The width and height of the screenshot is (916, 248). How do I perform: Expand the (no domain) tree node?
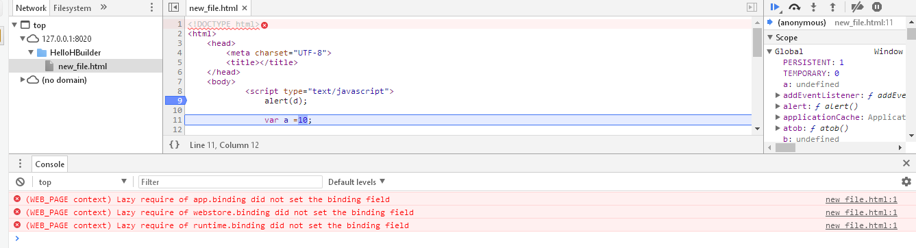pyautogui.click(x=23, y=80)
